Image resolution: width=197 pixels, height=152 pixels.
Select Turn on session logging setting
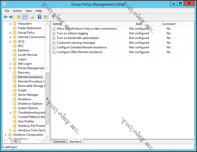[72, 33]
